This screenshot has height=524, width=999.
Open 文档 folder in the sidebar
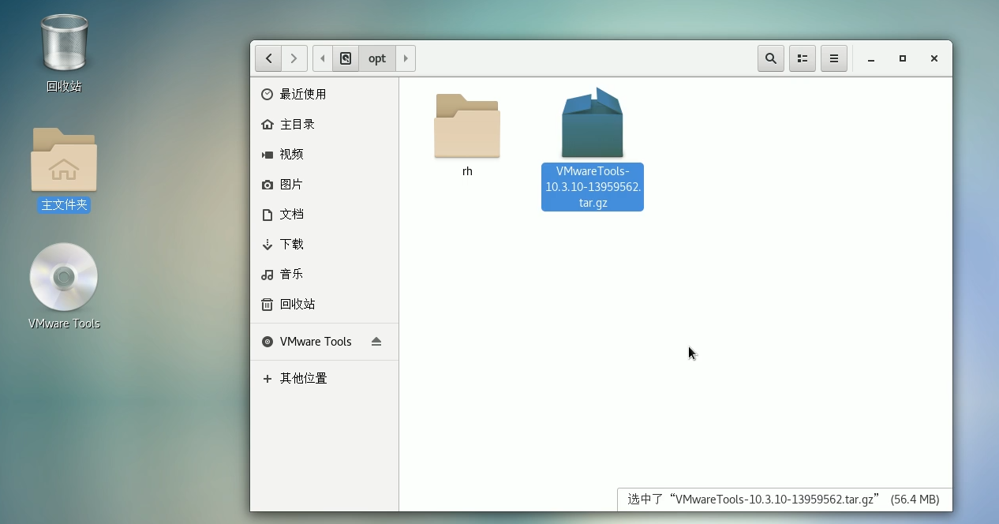(x=324, y=214)
